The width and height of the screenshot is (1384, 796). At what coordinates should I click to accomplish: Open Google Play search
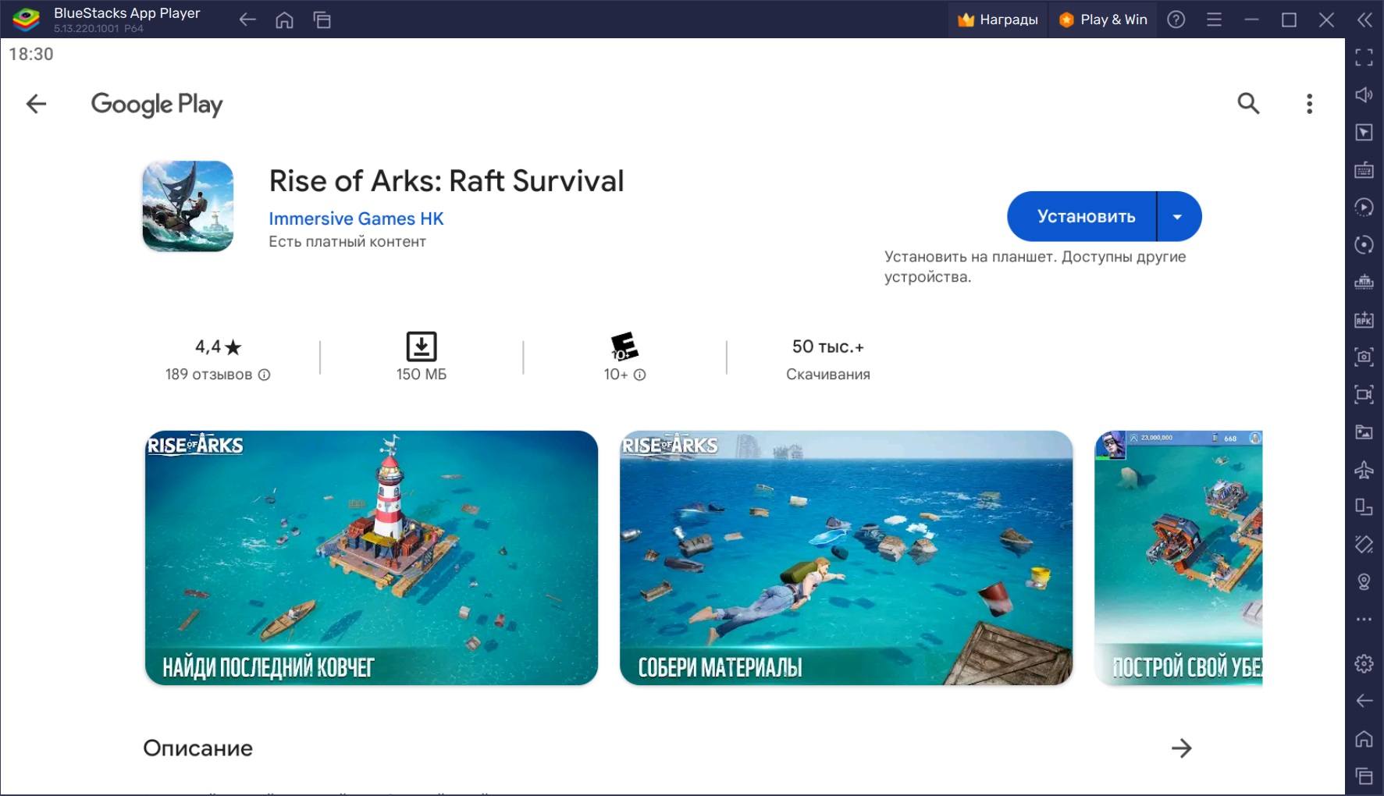[x=1248, y=103]
